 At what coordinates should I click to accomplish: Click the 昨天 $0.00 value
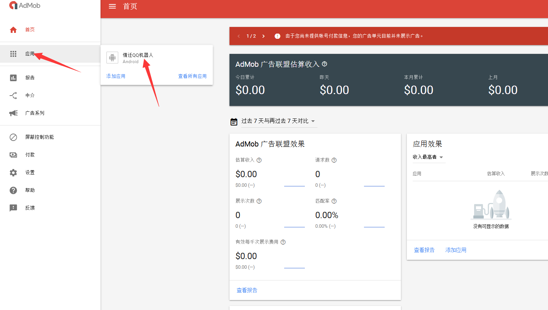(334, 90)
